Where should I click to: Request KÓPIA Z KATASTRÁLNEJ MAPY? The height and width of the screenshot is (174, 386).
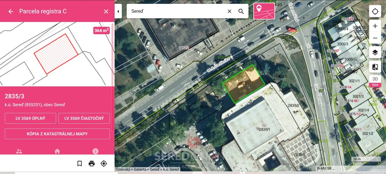tap(57, 134)
